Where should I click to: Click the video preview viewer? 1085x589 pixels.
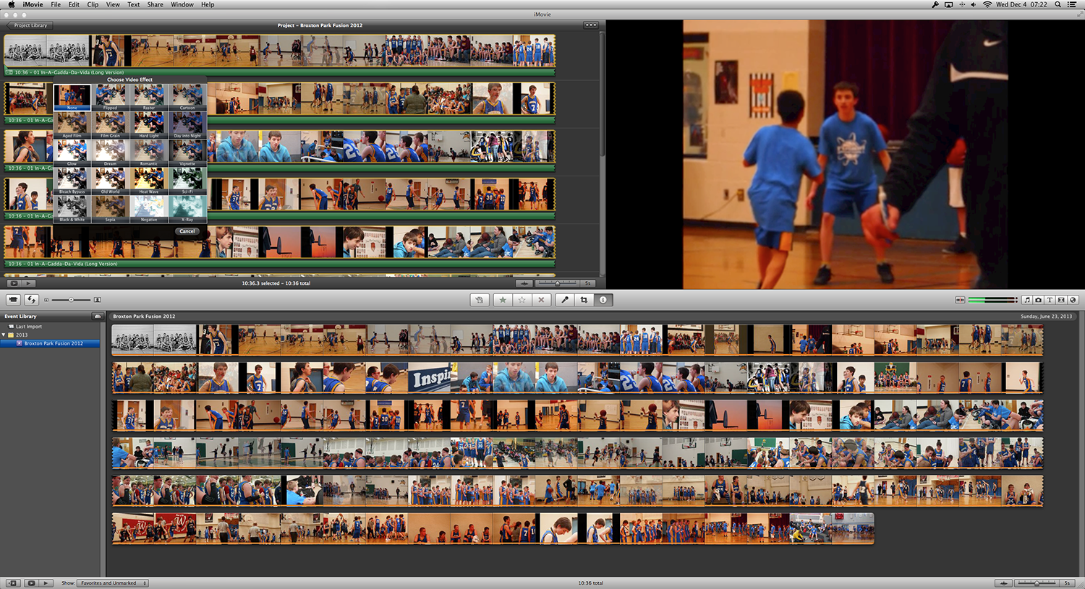[x=845, y=155]
